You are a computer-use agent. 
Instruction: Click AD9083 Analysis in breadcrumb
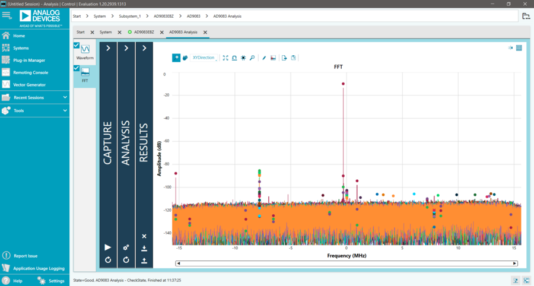coord(227,17)
